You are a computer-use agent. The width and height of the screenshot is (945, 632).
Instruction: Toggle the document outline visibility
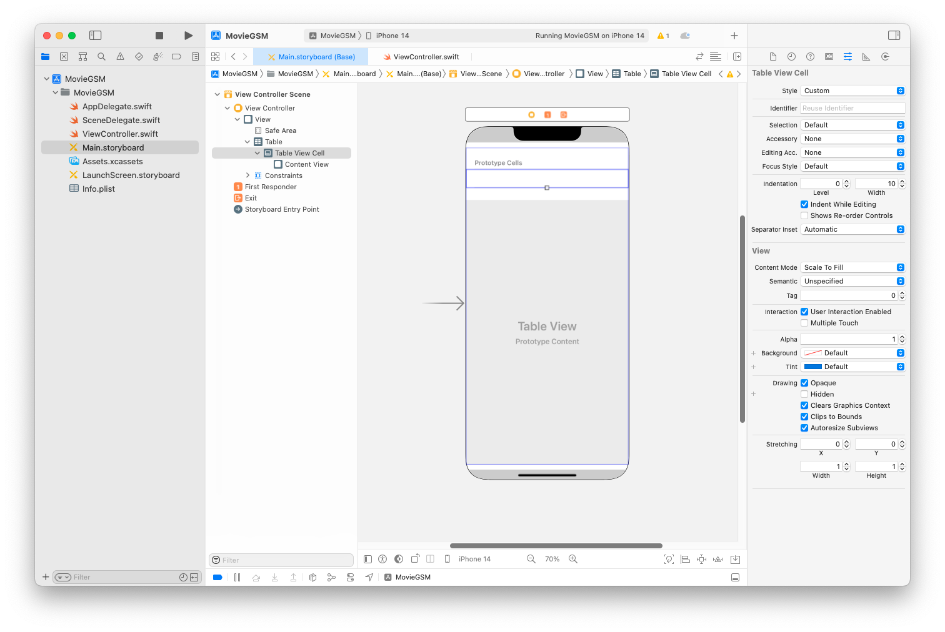tap(367, 559)
